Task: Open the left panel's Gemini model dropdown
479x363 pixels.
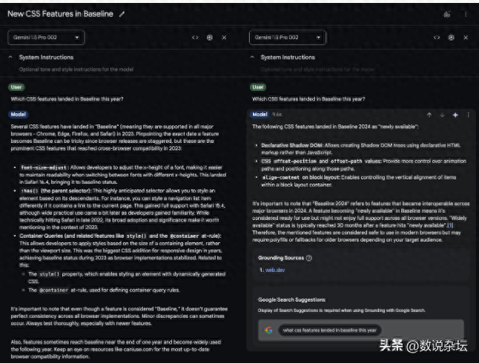Action: [x=46, y=37]
